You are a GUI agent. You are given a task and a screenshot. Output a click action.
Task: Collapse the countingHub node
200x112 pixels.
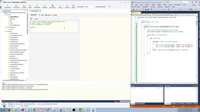click(5, 27)
